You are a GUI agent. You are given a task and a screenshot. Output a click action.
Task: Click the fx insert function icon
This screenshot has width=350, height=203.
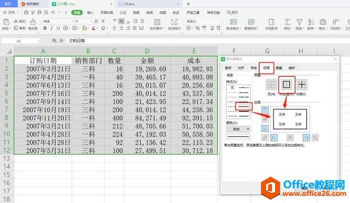pyautogui.click(x=61, y=40)
